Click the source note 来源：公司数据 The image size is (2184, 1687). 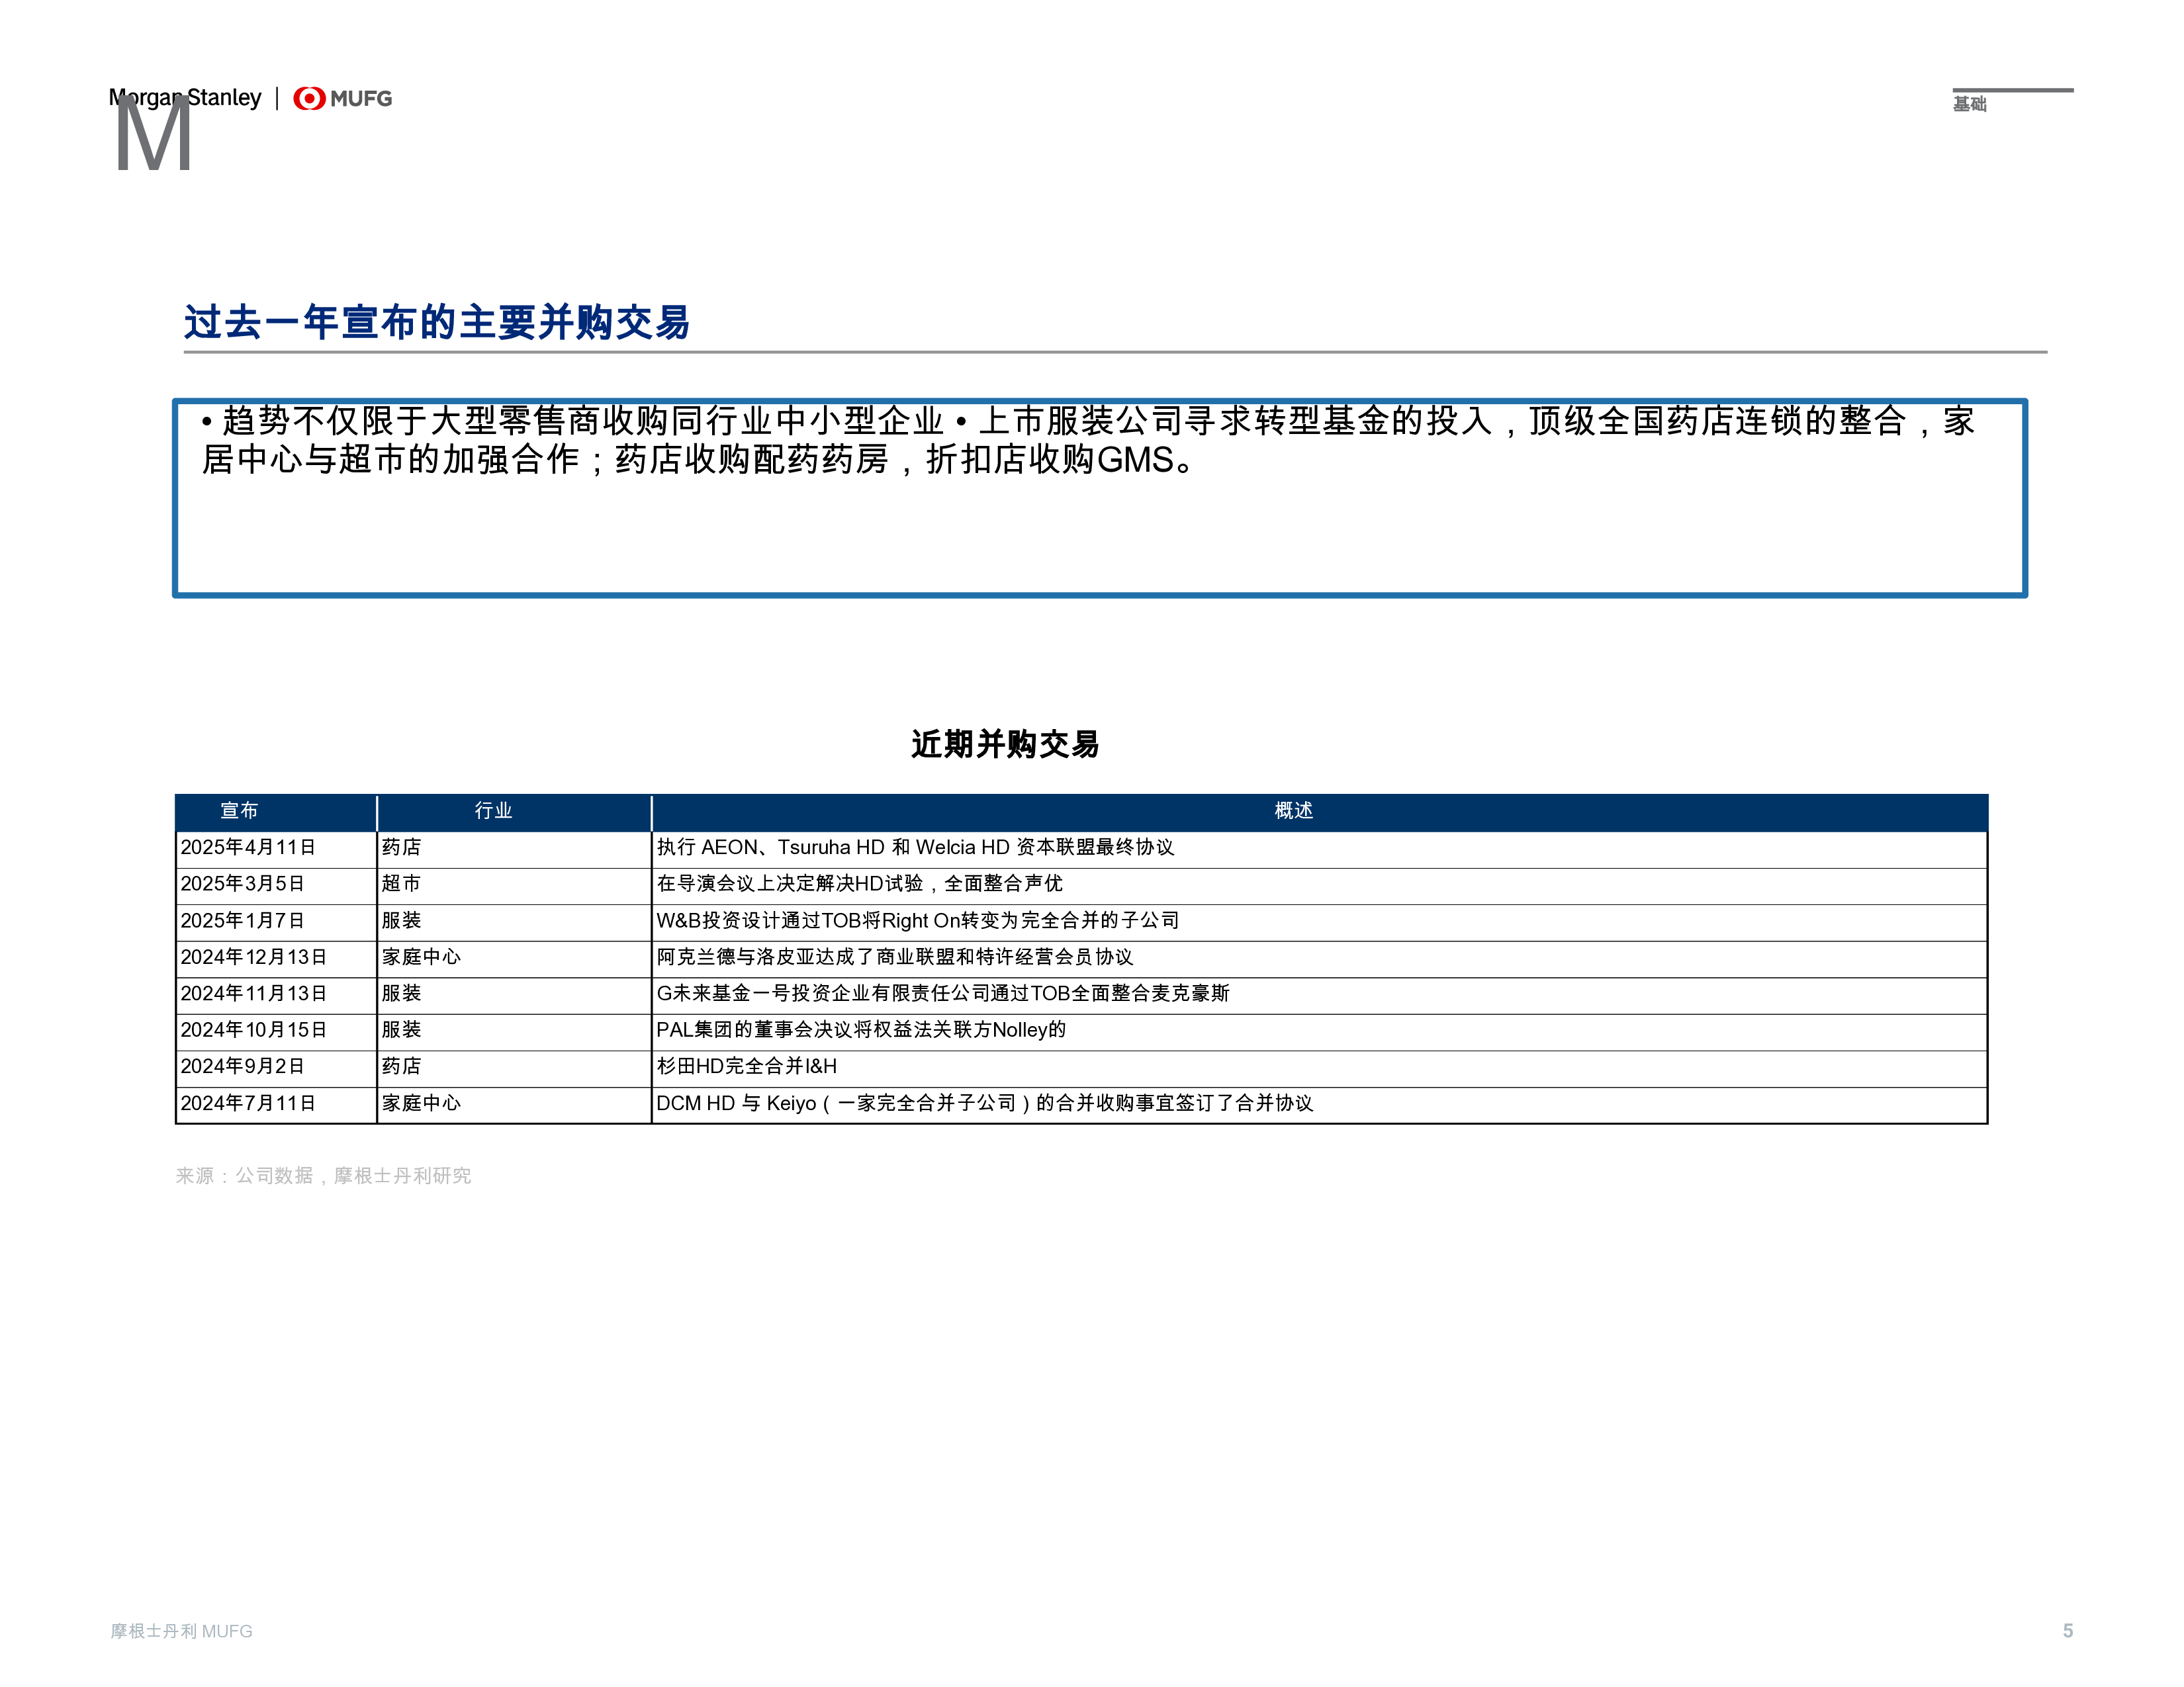(323, 1176)
